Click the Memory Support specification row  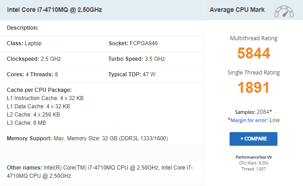[87, 138]
